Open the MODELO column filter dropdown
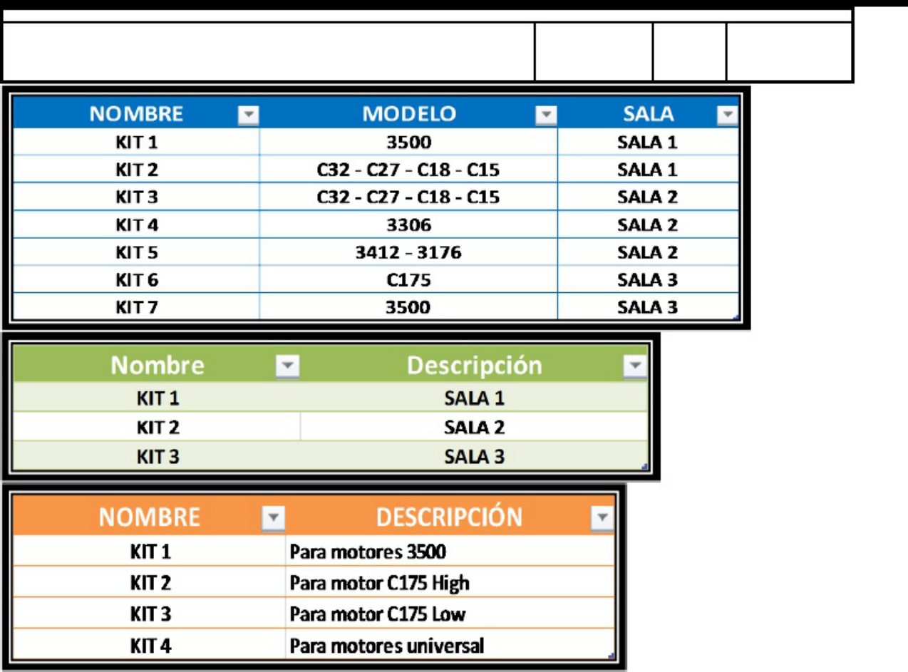 tap(546, 115)
